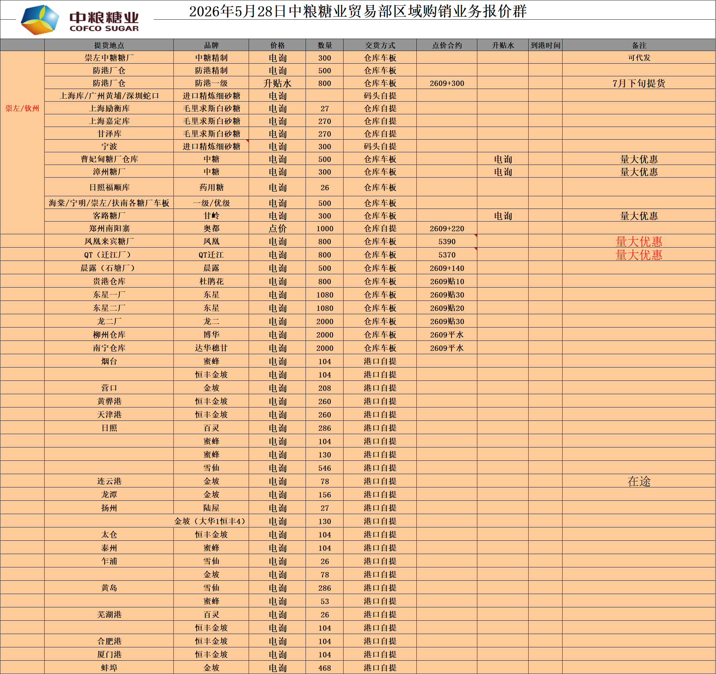Click the 点价合约 column header

[447, 45]
